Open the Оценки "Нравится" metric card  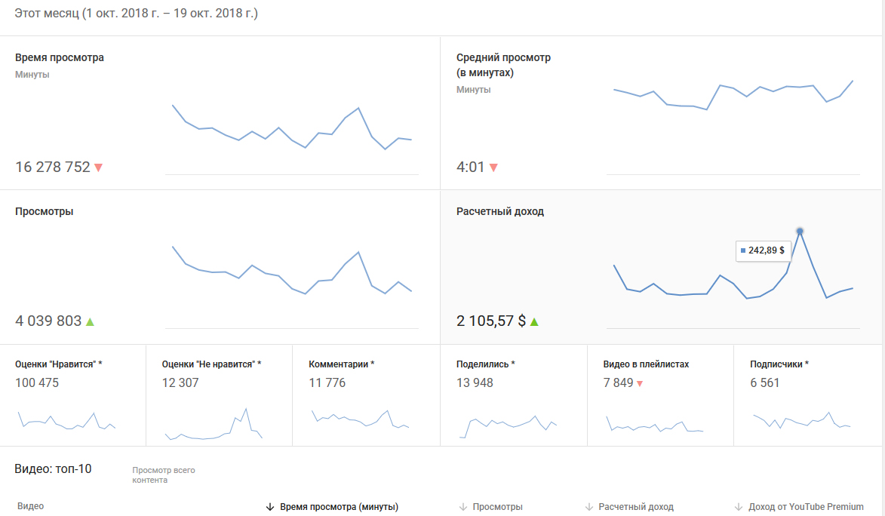click(58, 364)
